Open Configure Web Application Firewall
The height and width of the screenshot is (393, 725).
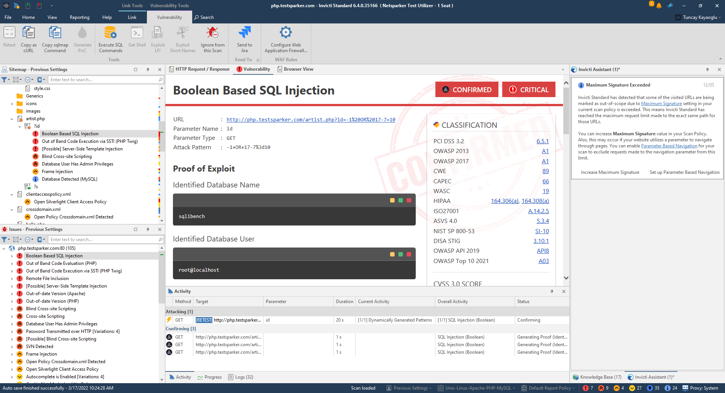[x=286, y=39]
